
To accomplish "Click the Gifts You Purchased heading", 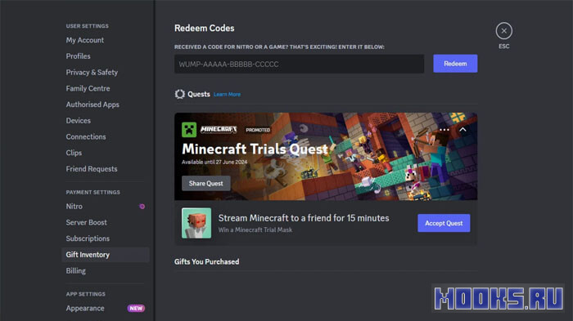I will click(206, 262).
